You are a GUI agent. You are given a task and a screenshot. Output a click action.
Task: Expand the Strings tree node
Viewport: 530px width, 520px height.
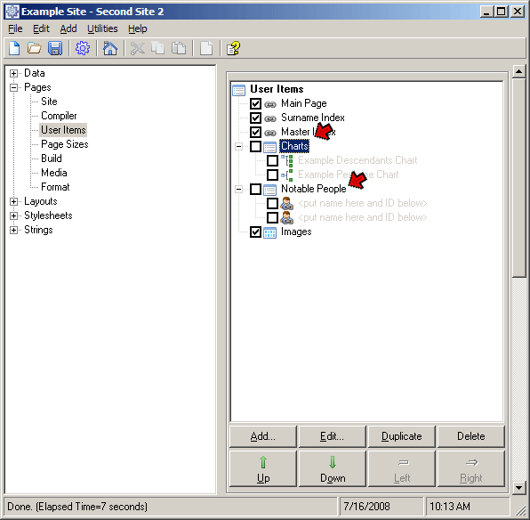tap(13, 231)
